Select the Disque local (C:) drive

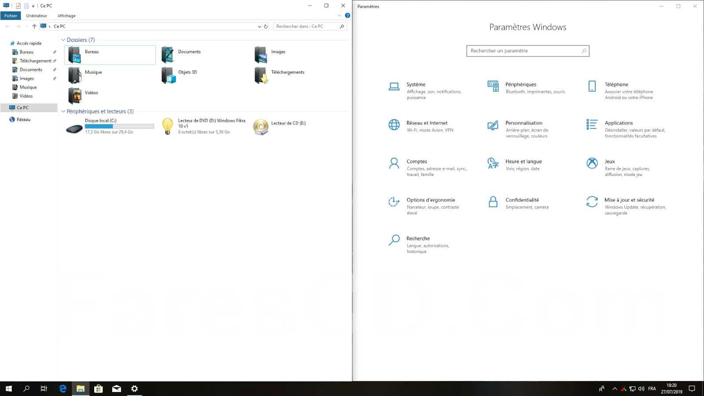point(110,126)
